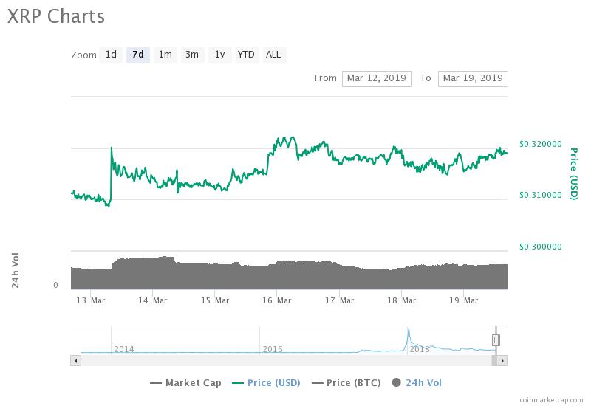Image resolution: width=591 pixels, height=406 pixels.
Task: Click the coinmarketcap.com credit link
Action: click(x=551, y=399)
